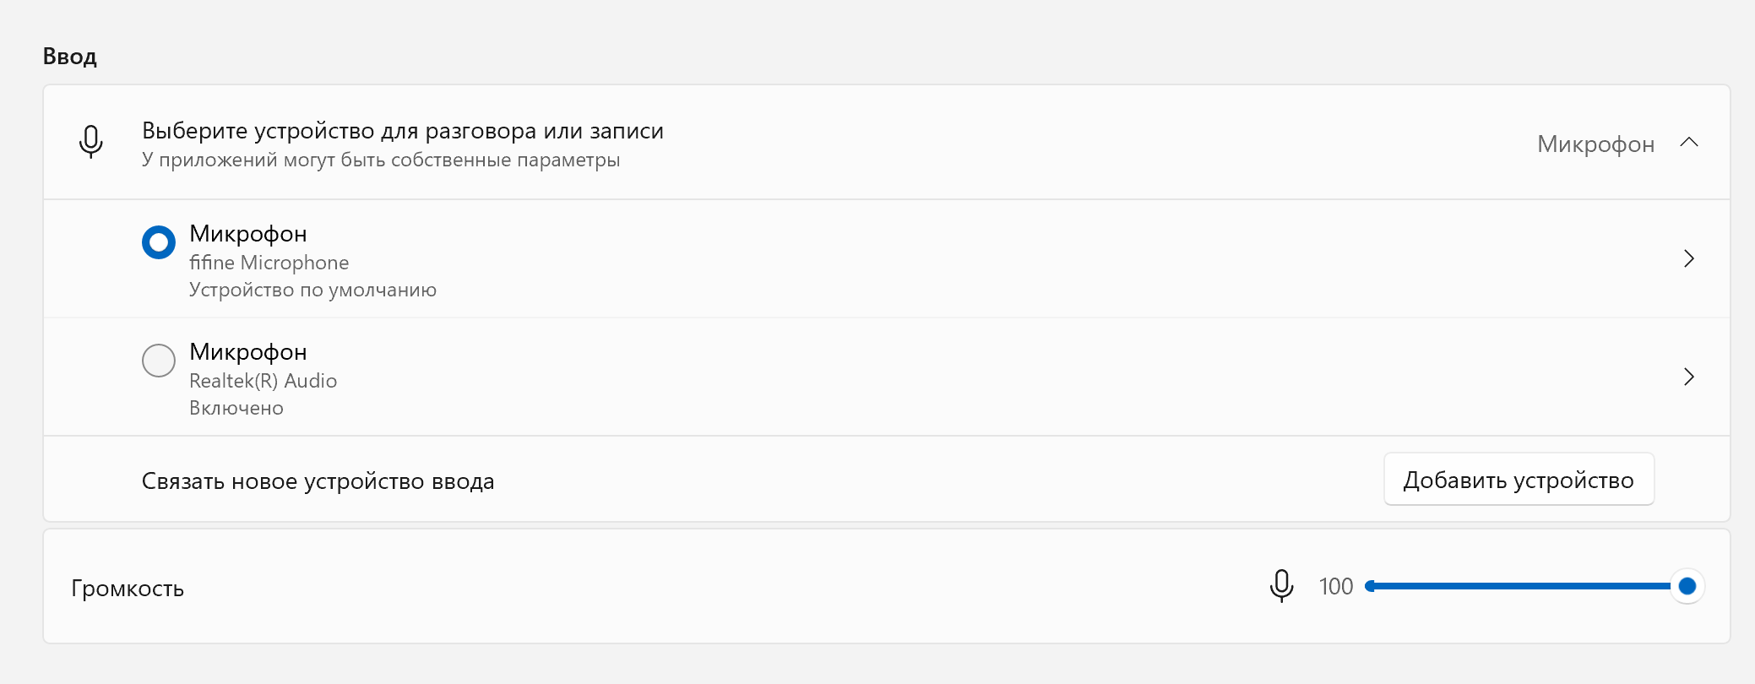Click the volume value 100
1755x684 pixels.
click(1335, 587)
